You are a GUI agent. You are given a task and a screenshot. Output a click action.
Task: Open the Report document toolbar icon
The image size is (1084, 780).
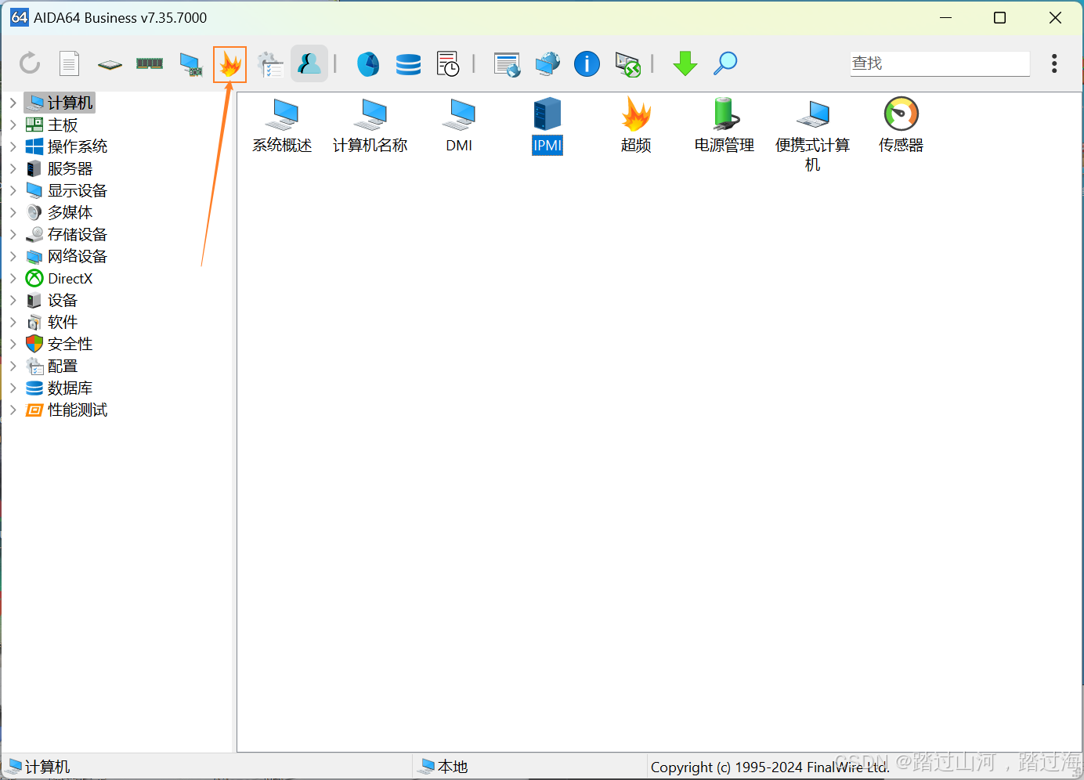point(70,63)
